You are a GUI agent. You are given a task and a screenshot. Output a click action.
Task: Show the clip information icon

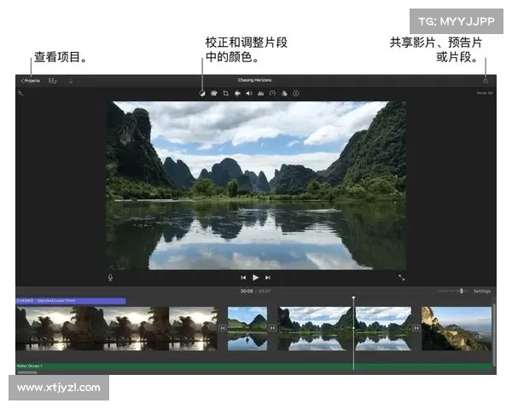pyautogui.click(x=296, y=94)
